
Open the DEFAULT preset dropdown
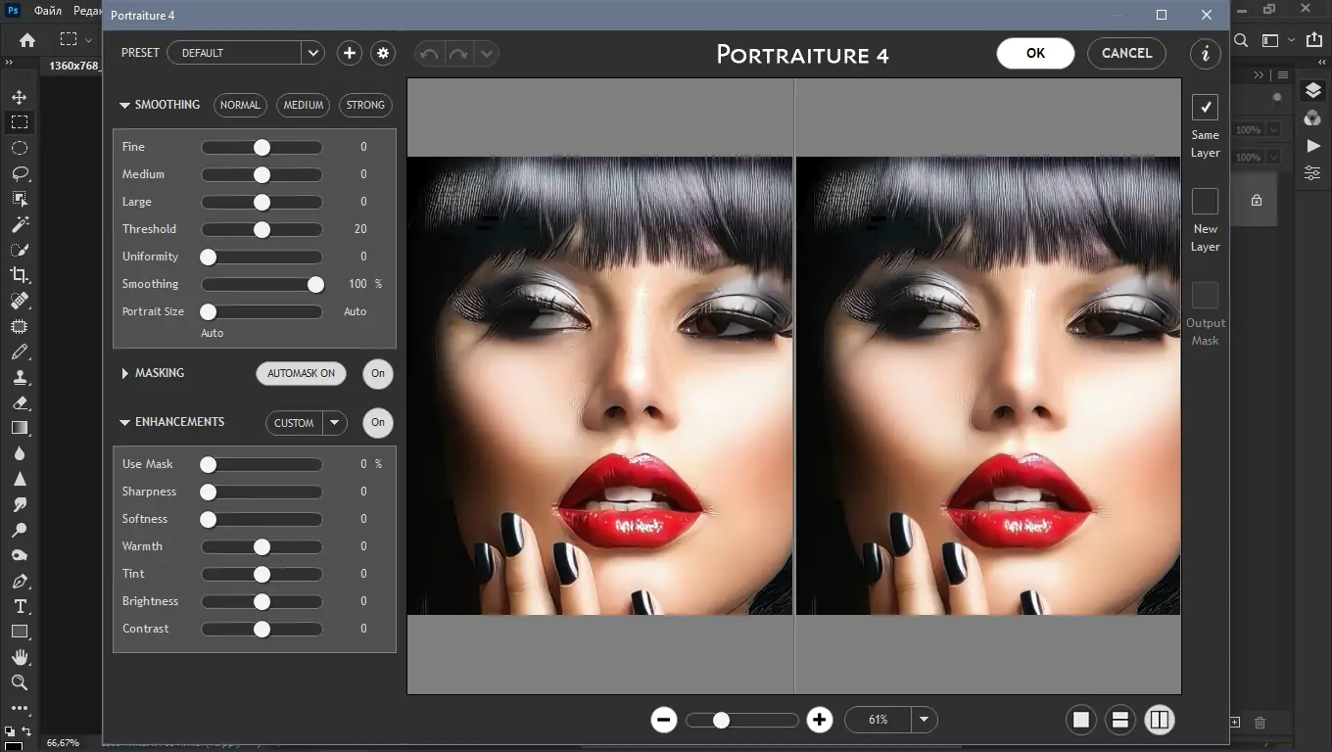[x=245, y=53]
